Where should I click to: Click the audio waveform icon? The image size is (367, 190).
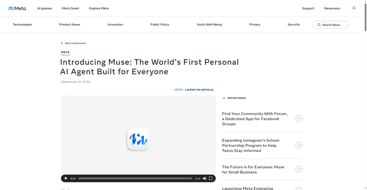(179, 90)
